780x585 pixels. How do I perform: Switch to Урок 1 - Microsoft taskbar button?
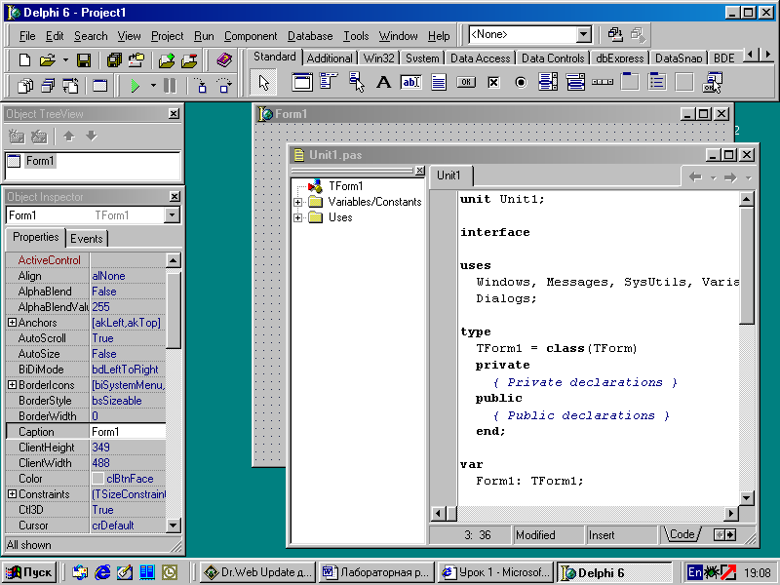[x=495, y=572]
